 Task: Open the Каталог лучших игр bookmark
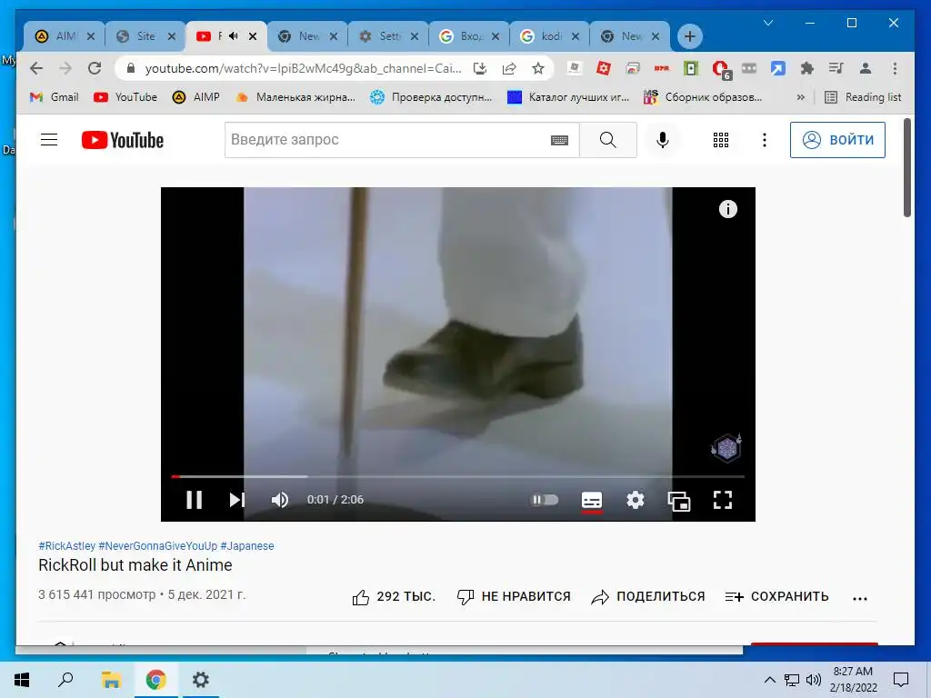click(x=568, y=97)
